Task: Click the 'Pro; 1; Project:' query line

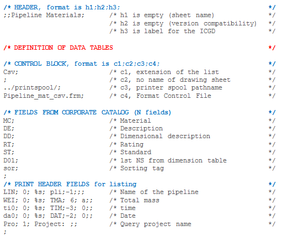Action: point(40,224)
